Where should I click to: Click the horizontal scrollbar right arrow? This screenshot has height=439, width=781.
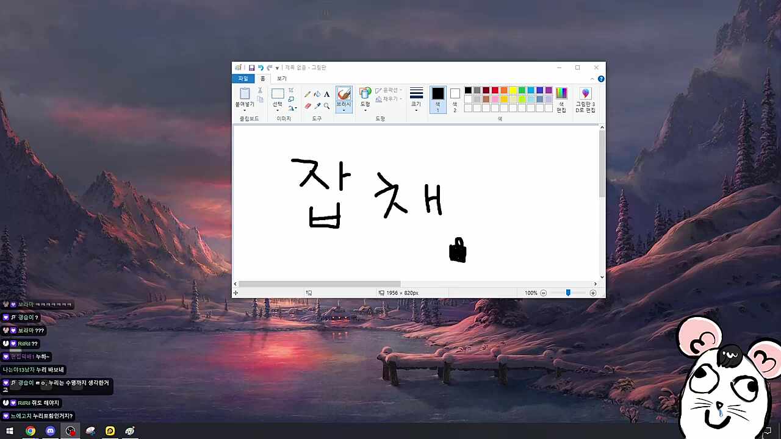[x=596, y=284]
